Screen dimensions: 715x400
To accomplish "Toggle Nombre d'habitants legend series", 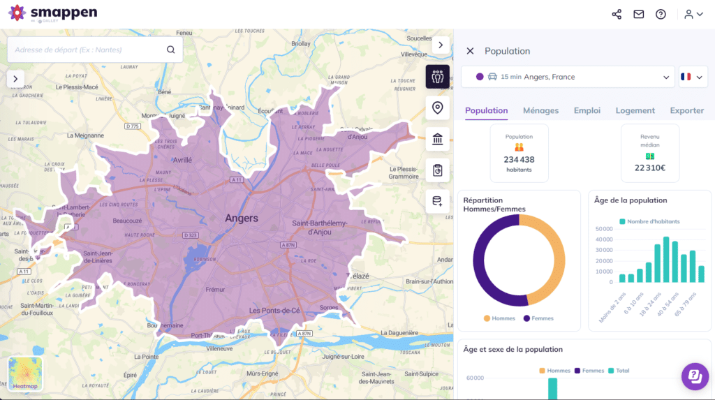I will (649, 221).
